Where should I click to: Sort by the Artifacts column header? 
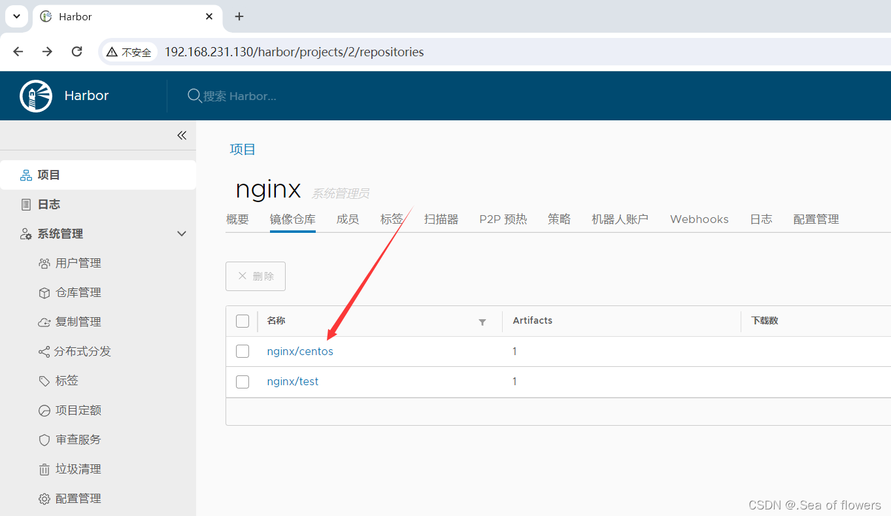click(x=532, y=321)
